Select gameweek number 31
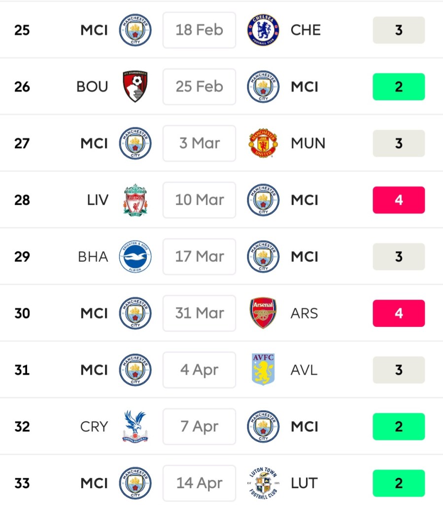 click(22, 370)
